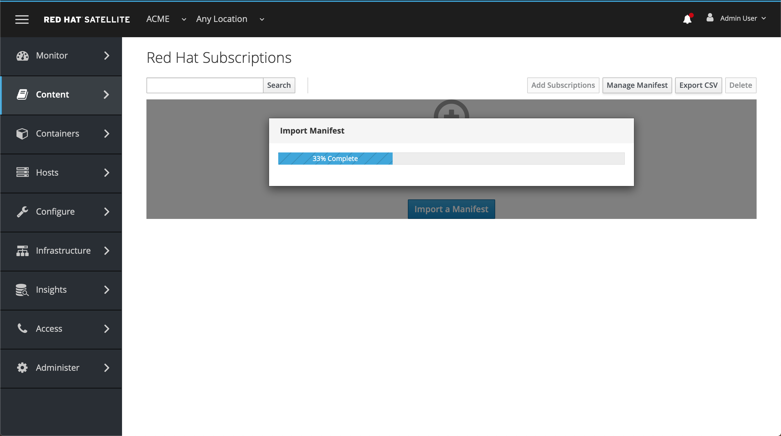Expand the Infrastructure menu chevron
Viewport: 781px width, 436px height.
click(106, 251)
